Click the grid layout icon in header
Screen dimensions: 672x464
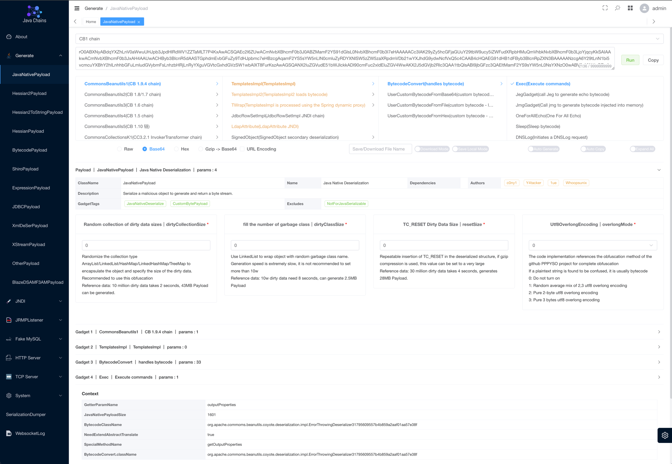(630, 8)
